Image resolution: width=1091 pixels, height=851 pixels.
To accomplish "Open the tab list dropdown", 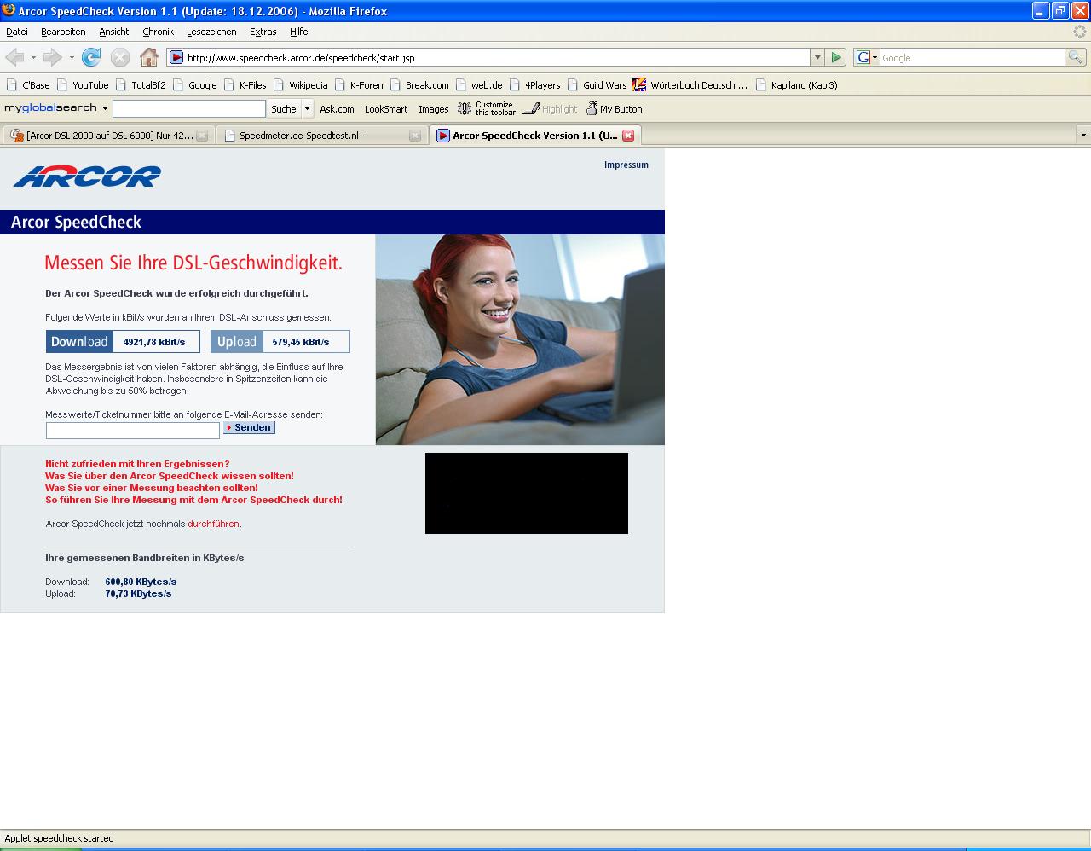I will [x=1083, y=135].
